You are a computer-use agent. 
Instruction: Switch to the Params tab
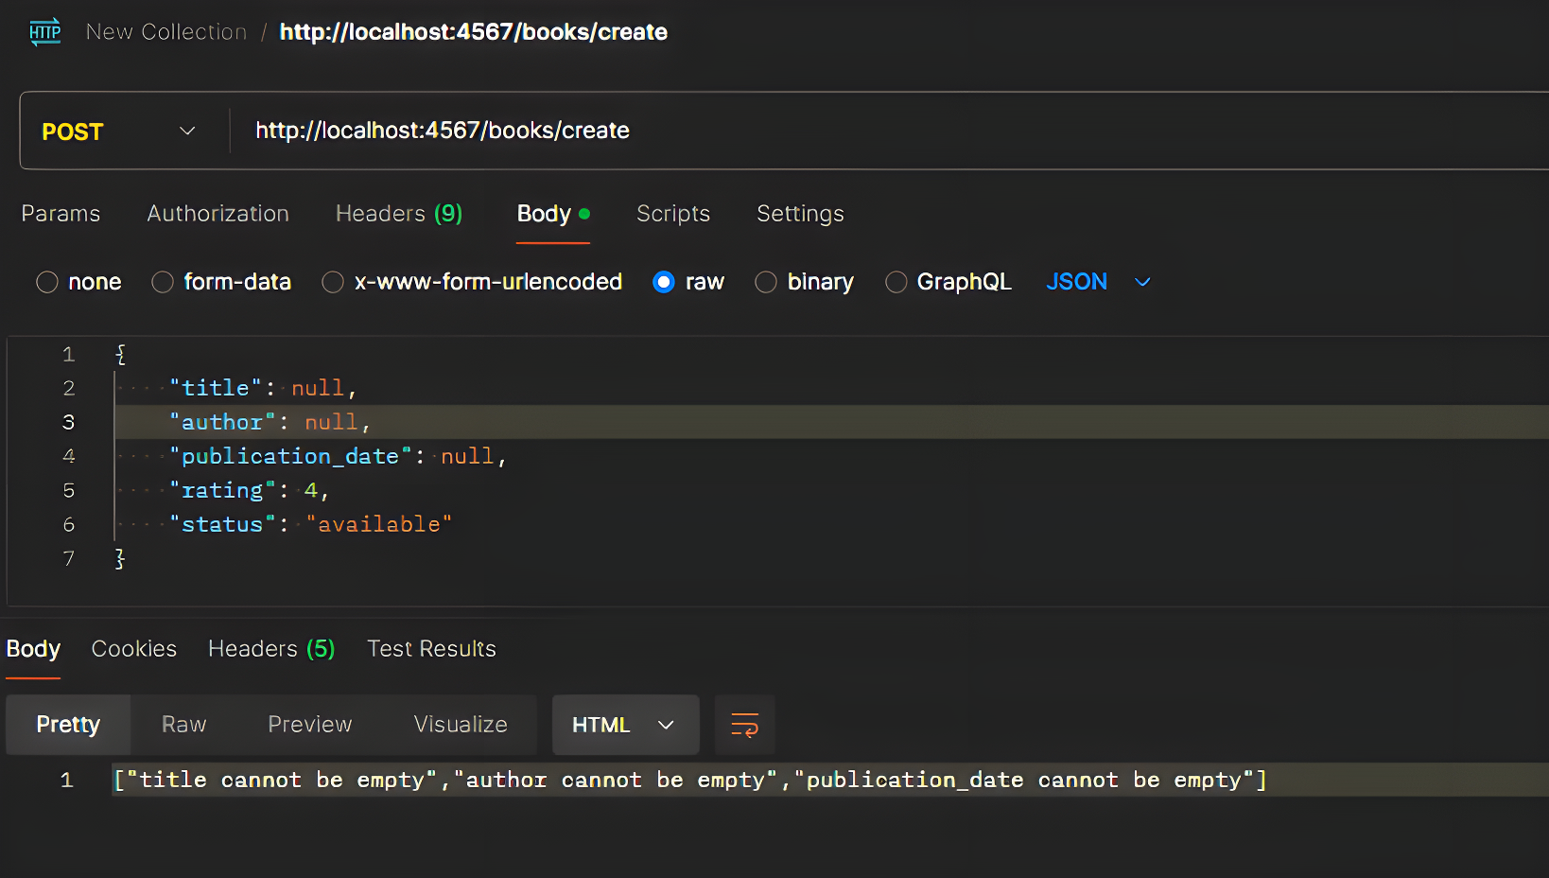(61, 214)
